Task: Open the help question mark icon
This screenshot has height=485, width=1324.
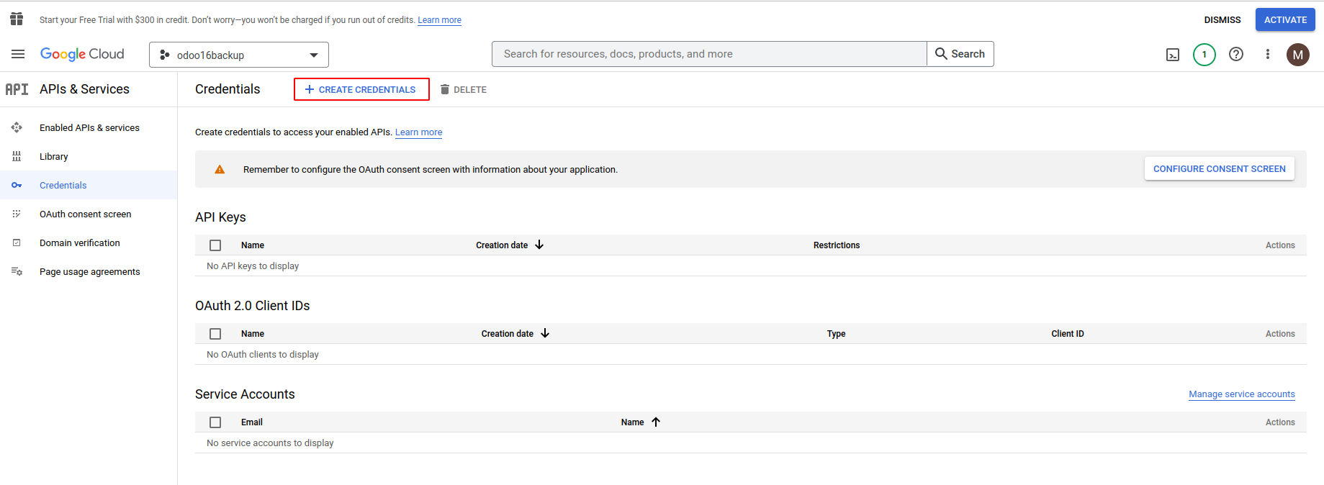Action: [x=1236, y=55]
